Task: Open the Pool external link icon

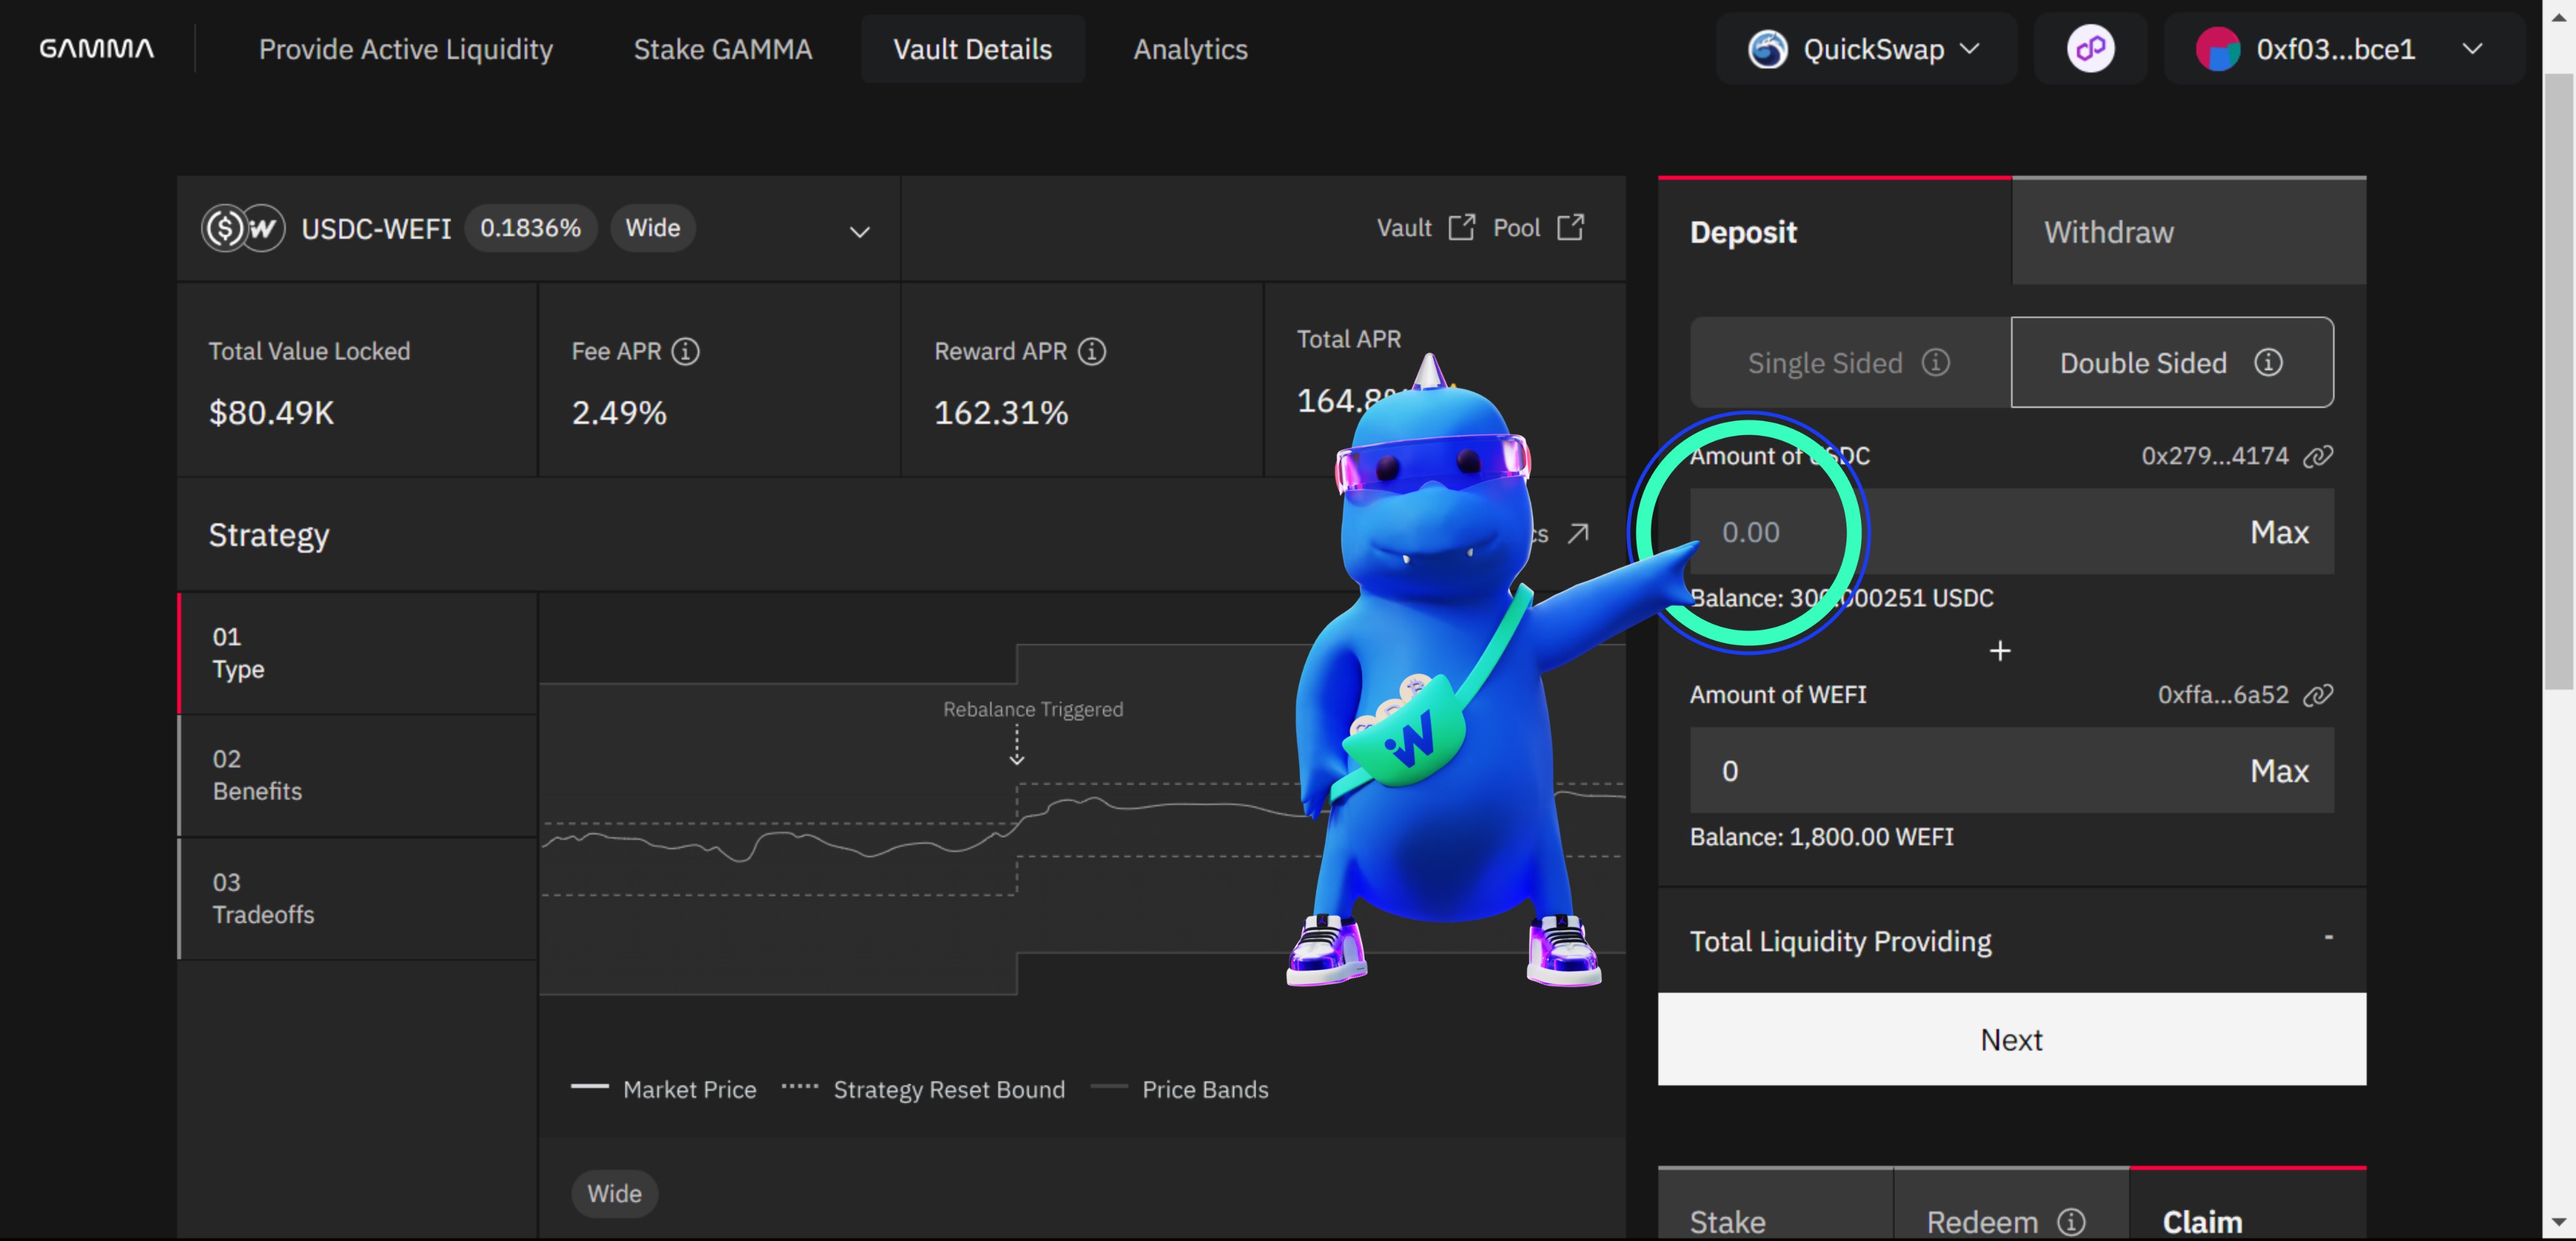Action: pos(1570,227)
